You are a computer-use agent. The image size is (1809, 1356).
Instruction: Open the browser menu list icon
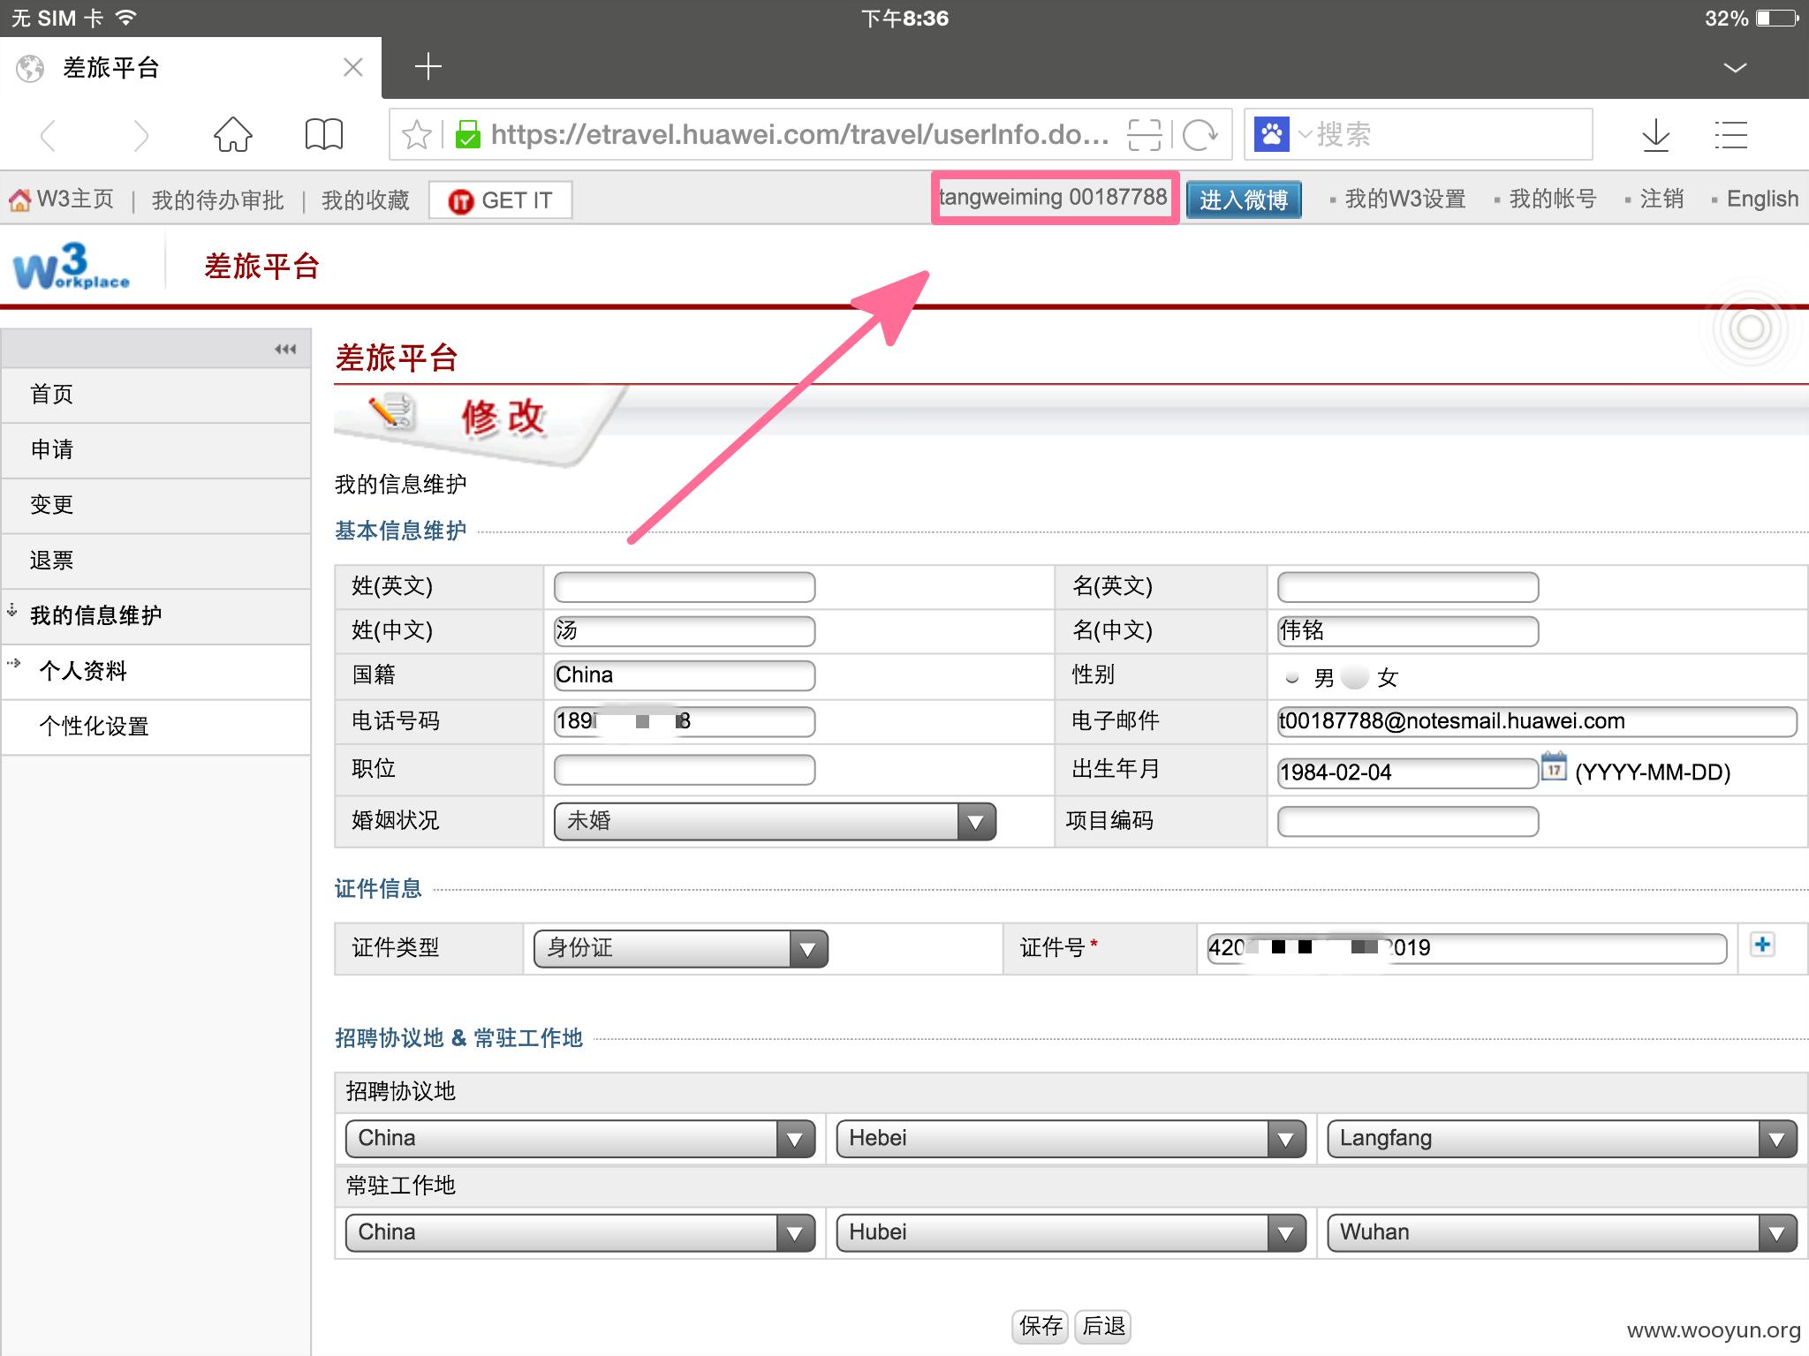click(x=1731, y=135)
